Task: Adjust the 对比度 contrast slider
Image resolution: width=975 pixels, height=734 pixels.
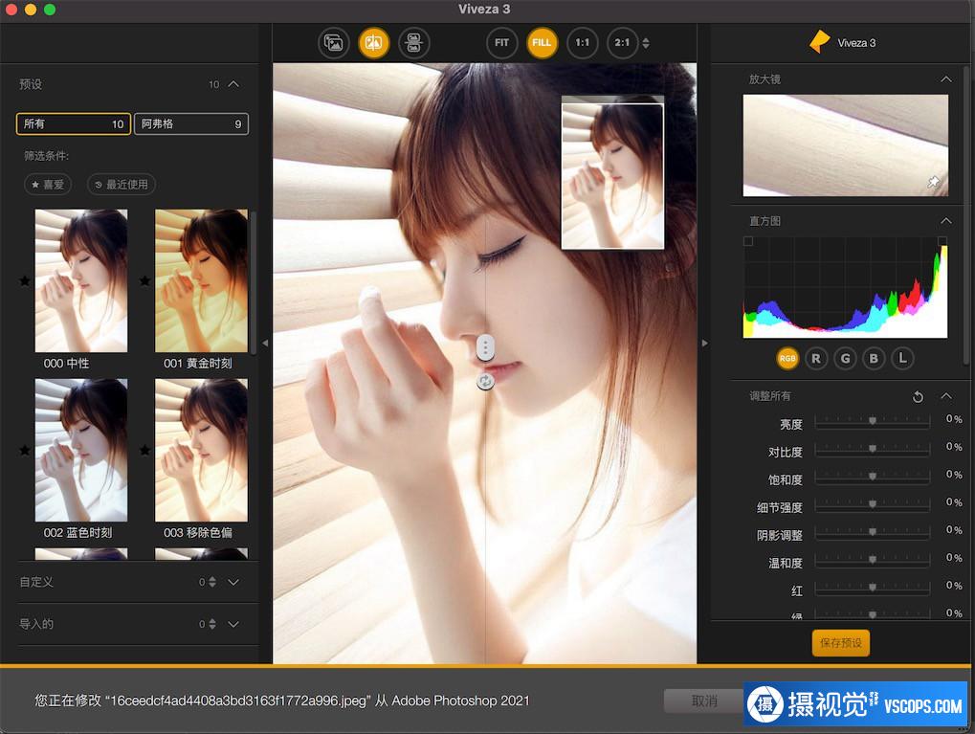Action: [873, 449]
